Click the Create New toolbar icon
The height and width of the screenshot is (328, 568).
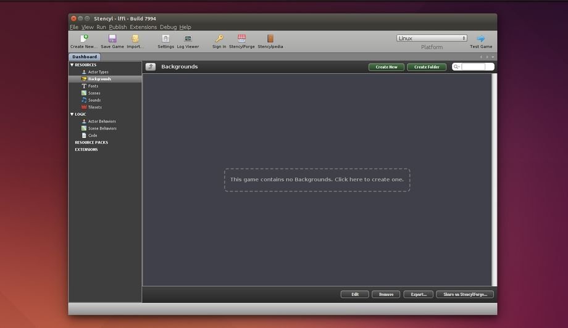pyautogui.click(x=84, y=39)
